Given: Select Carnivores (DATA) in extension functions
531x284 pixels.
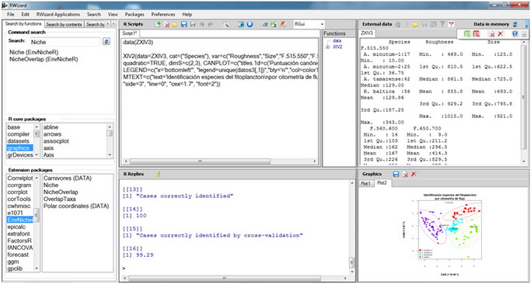Looking at the screenshot, I should pyautogui.click(x=68, y=178).
